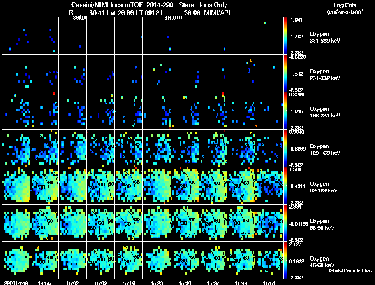Click the color scale value 2.727
The width and height of the screenshot is (375, 285).
(296, 244)
